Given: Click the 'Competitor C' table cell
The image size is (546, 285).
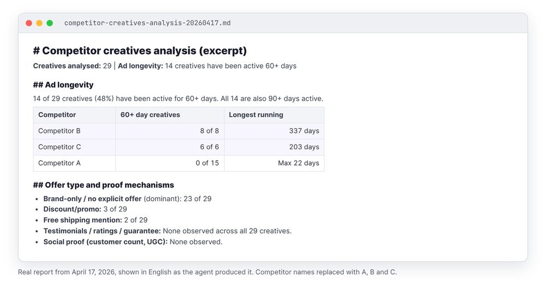Looking at the screenshot, I should click(x=74, y=147).
